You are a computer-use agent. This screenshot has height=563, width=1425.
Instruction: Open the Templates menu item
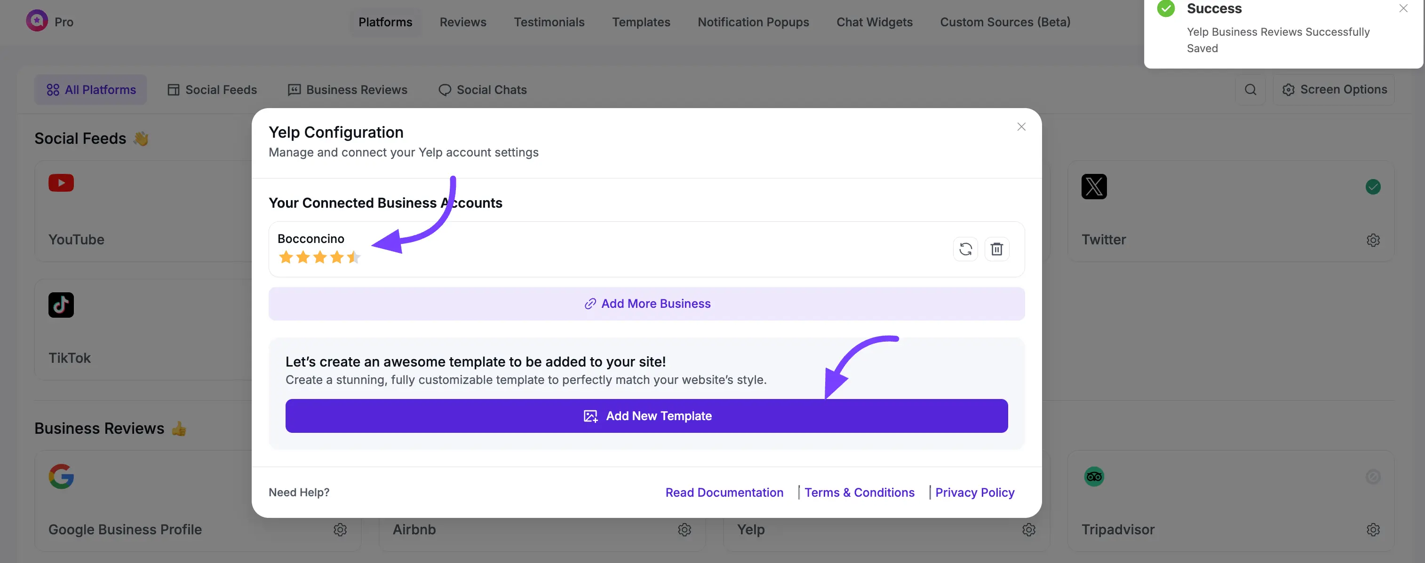click(x=641, y=22)
